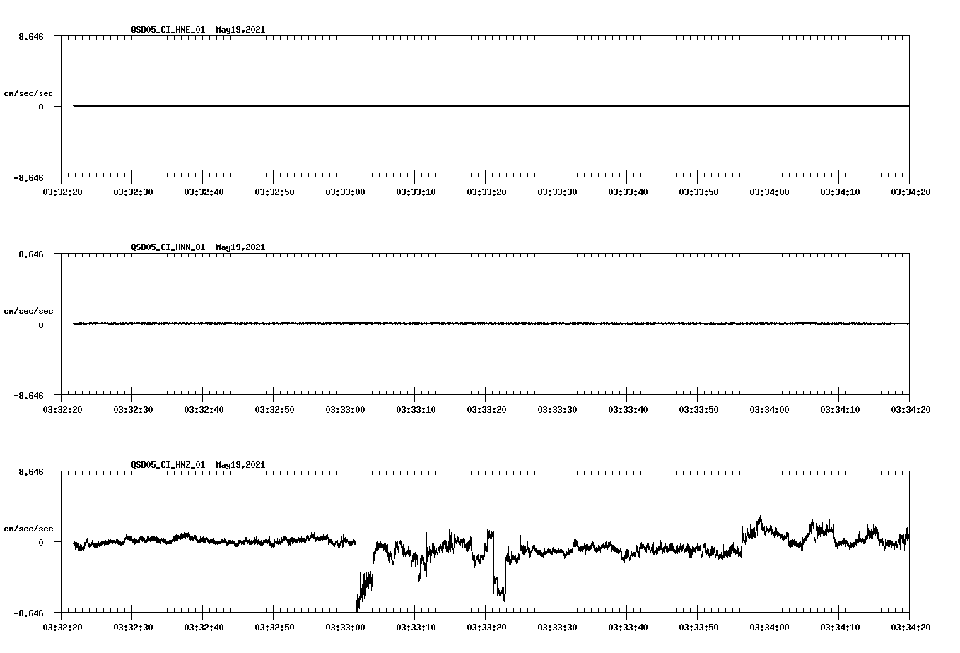Click the cm/sec/sec label on middle plot
The width and height of the screenshot is (960, 653).
[x=30, y=310]
